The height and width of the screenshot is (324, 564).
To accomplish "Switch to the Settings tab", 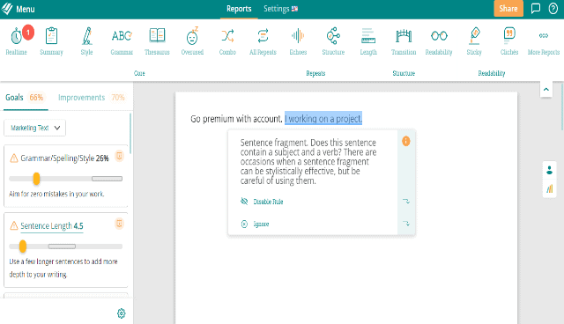I will click(280, 9).
